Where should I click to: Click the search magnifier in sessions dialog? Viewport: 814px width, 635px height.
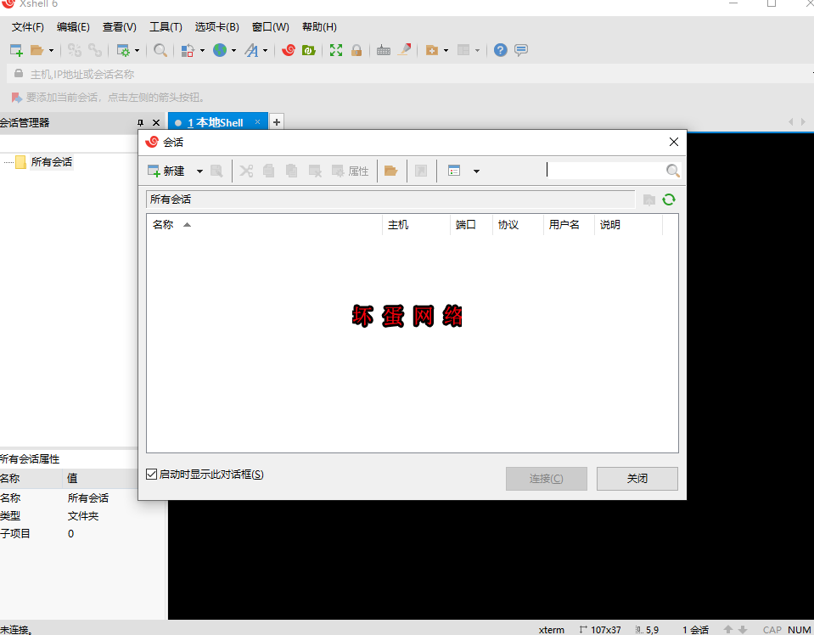[x=673, y=171]
